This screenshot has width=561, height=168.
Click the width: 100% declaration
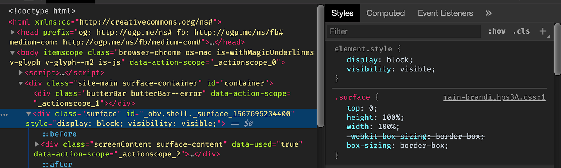373,126
